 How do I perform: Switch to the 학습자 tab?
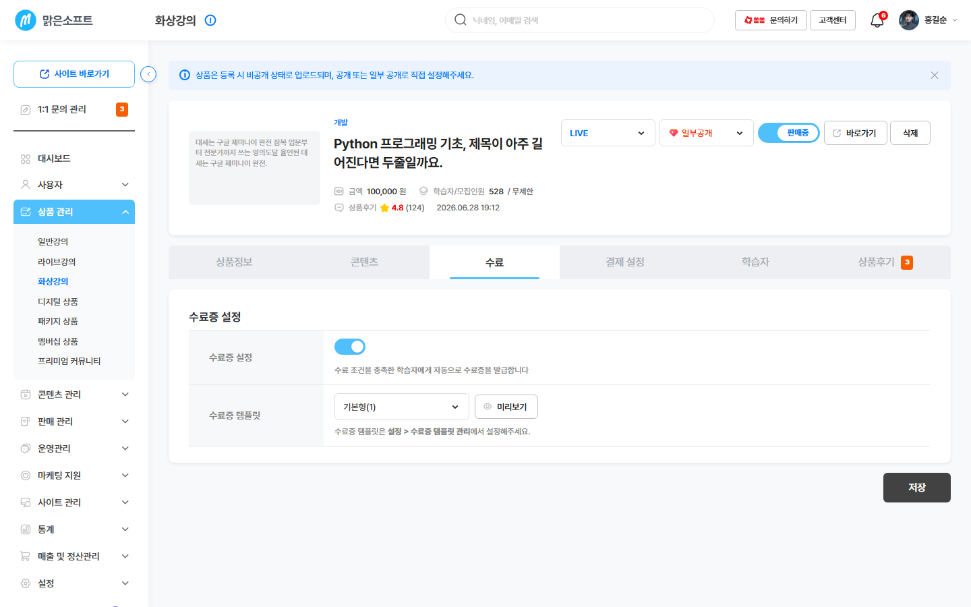[755, 262]
